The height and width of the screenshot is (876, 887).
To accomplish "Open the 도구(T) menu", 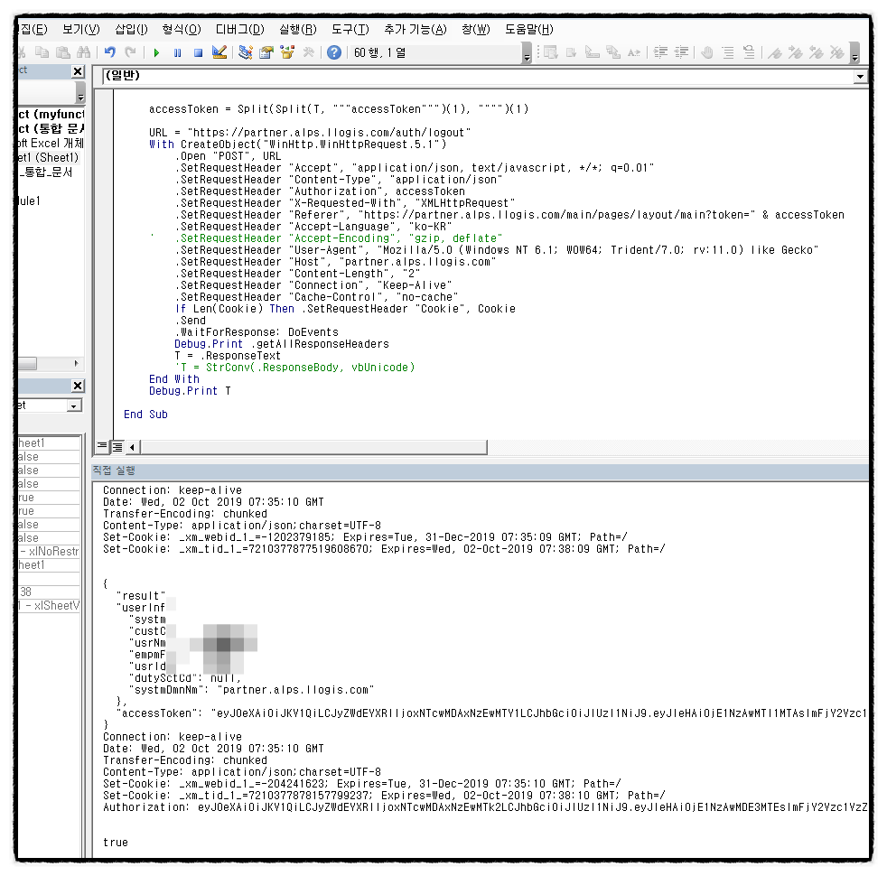I will (x=350, y=29).
